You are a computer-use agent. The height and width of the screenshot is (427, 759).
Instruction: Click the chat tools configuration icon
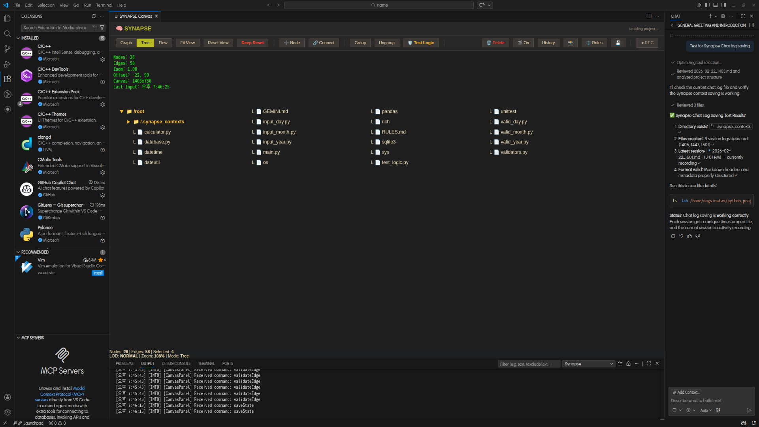(718, 410)
